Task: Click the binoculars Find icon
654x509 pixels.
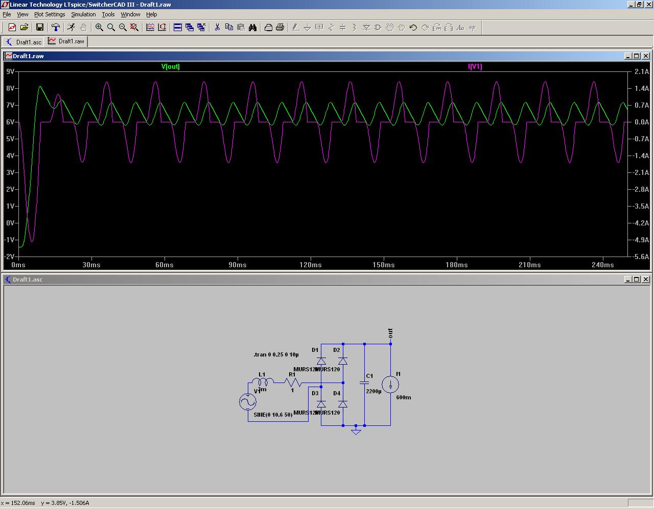Action: (x=252, y=28)
